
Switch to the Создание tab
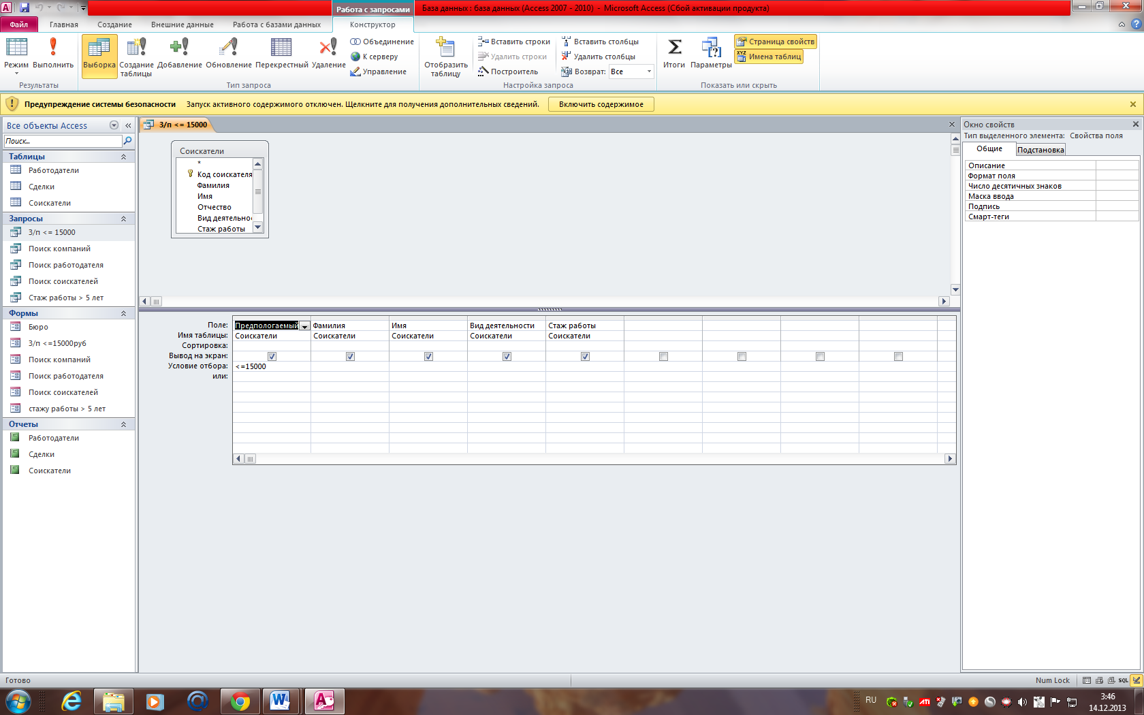pyautogui.click(x=114, y=25)
